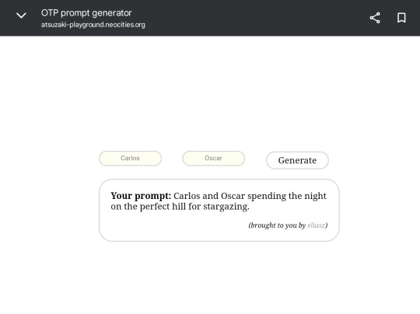Viewport: 420px width, 314px height.
Task: Click the Generate button
Action: click(x=297, y=160)
